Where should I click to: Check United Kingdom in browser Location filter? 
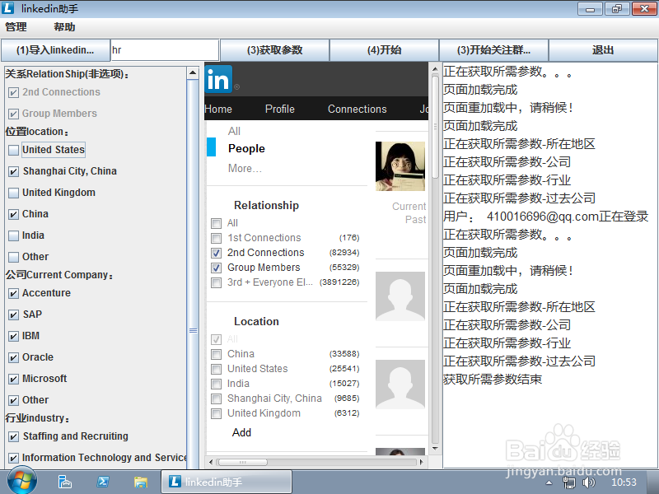[x=216, y=413]
